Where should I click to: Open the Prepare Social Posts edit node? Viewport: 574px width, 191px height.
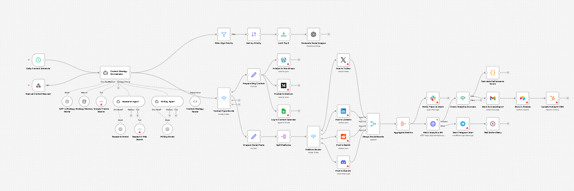(x=254, y=136)
